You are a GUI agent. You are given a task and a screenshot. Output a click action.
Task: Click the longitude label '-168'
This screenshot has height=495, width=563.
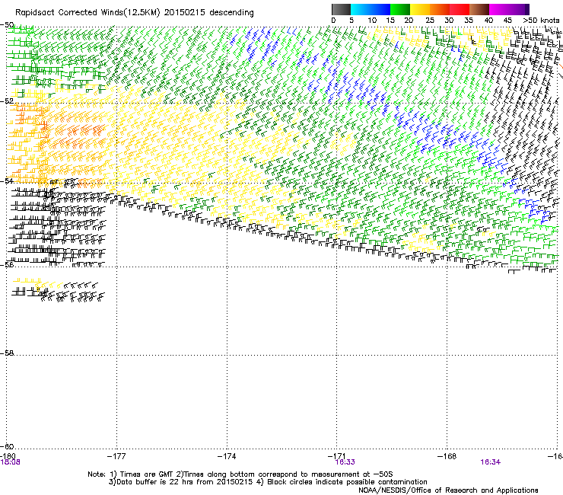447,456
